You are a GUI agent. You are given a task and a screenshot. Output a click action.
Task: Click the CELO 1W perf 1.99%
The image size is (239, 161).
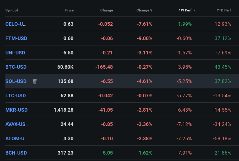pos(185,24)
